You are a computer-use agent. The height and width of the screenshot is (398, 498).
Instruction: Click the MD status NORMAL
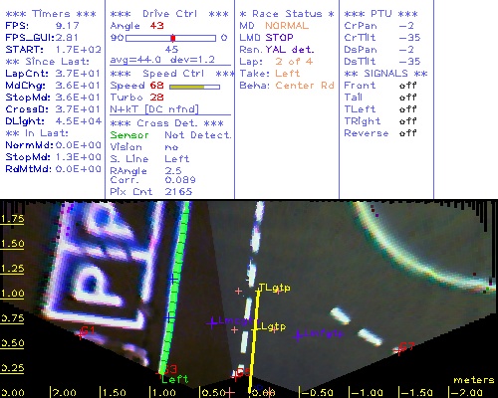pos(287,26)
